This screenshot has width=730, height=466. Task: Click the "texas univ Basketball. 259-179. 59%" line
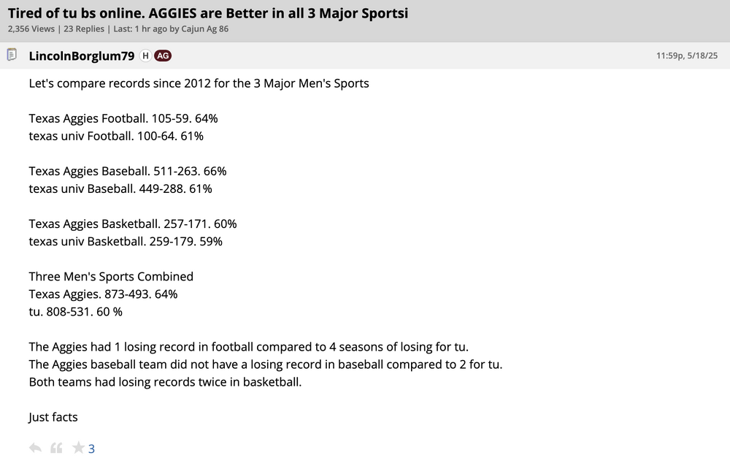tap(126, 241)
